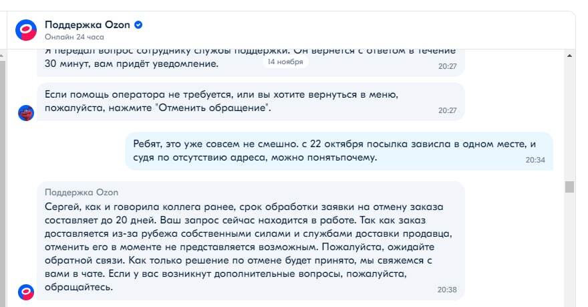This screenshot has width=588, height=307.
Task: Click the red bot avatar beside the message
Action: pyautogui.click(x=26, y=112)
